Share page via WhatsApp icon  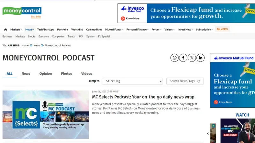pyautogui.click(x=174, y=58)
